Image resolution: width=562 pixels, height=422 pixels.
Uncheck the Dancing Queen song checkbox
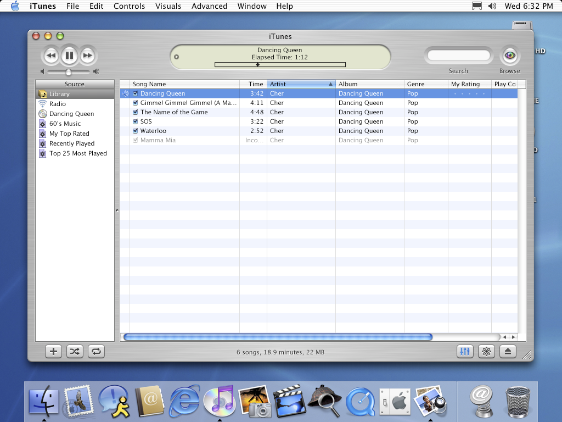[136, 93]
